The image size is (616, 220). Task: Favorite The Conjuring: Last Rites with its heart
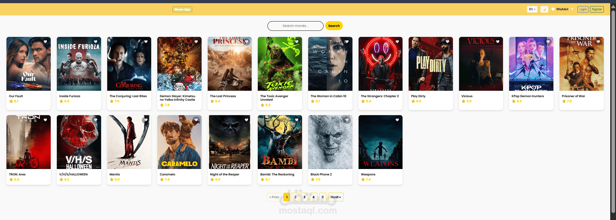(146, 41)
